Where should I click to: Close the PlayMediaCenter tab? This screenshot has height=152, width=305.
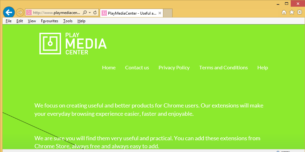click(160, 13)
